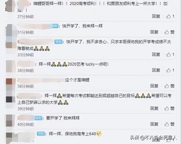This screenshot has height=144, width=181.
Task: Reply to the 39分钟前 comment
Action: 154,108
